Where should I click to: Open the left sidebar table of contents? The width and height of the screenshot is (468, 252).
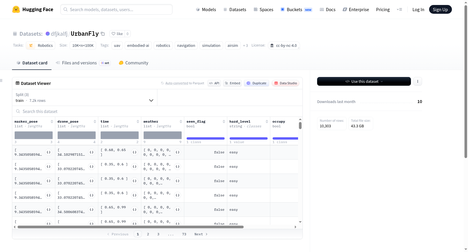1,80
